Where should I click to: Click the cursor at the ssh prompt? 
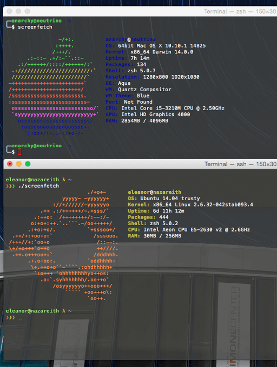pyautogui.click(x=20, y=320)
